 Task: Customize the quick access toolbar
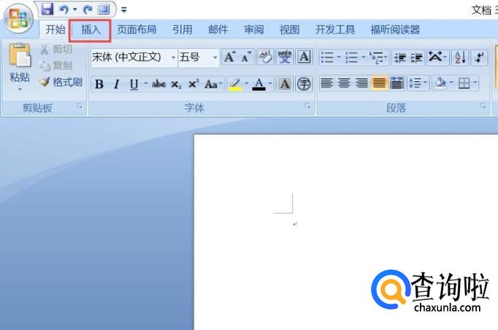pyautogui.click(x=124, y=10)
